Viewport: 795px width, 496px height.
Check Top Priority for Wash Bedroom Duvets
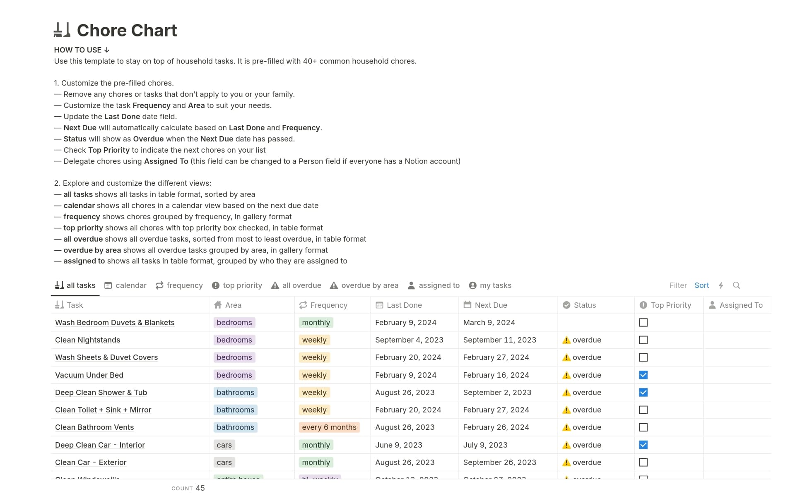pyautogui.click(x=643, y=322)
